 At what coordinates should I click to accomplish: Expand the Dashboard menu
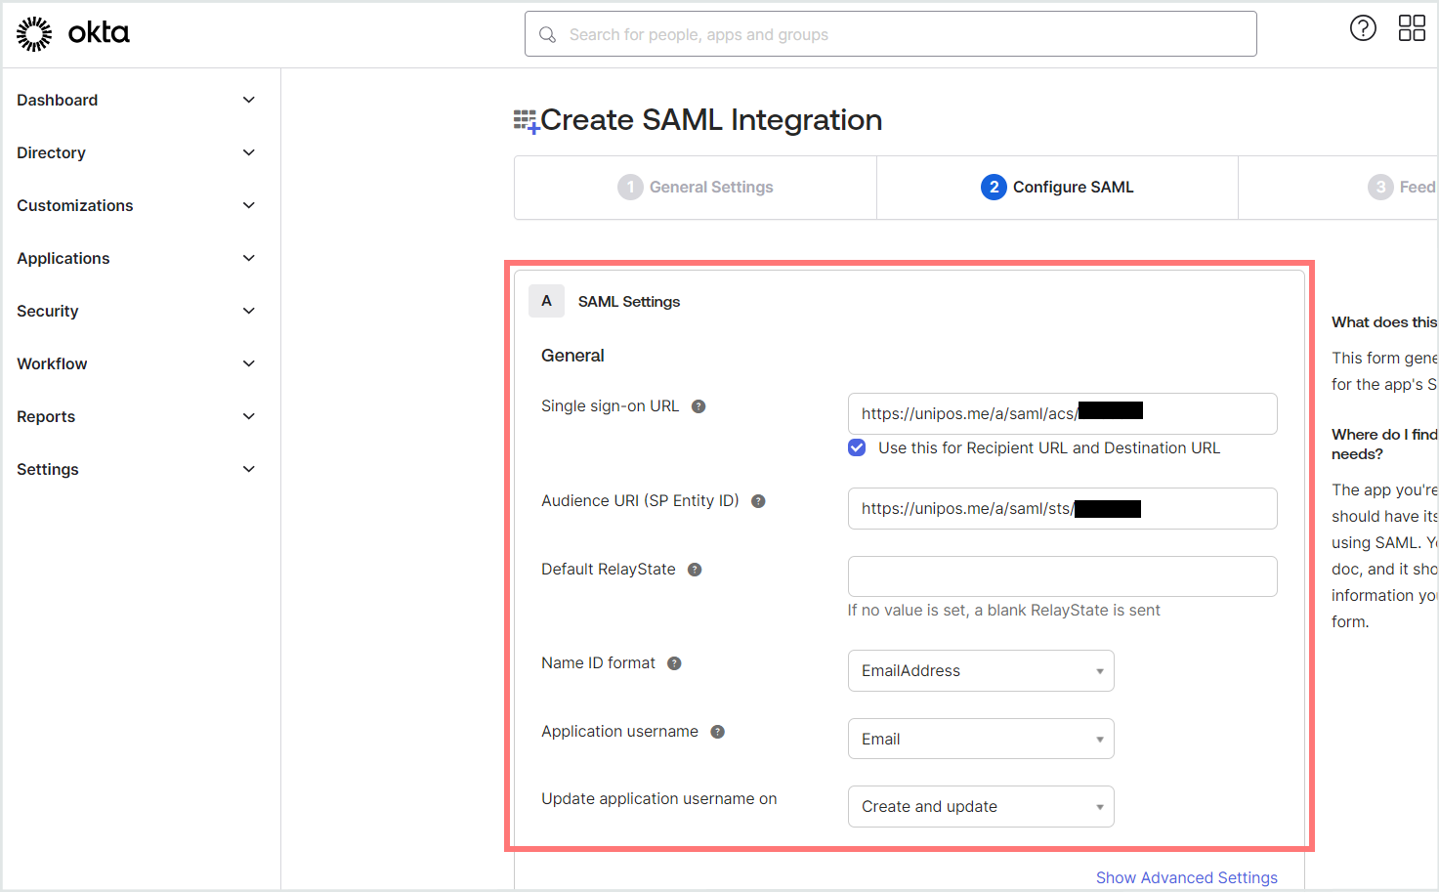tap(136, 100)
